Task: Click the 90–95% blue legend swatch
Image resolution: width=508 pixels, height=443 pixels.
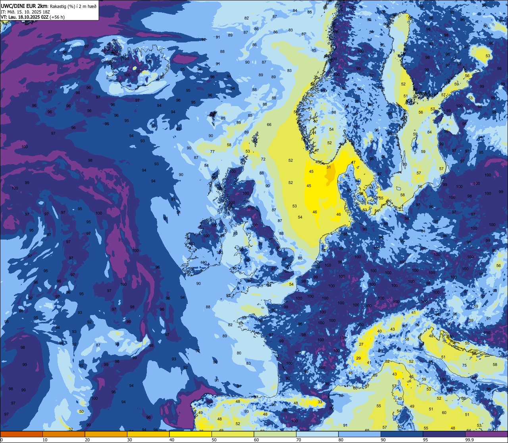Action: (x=402, y=434)
